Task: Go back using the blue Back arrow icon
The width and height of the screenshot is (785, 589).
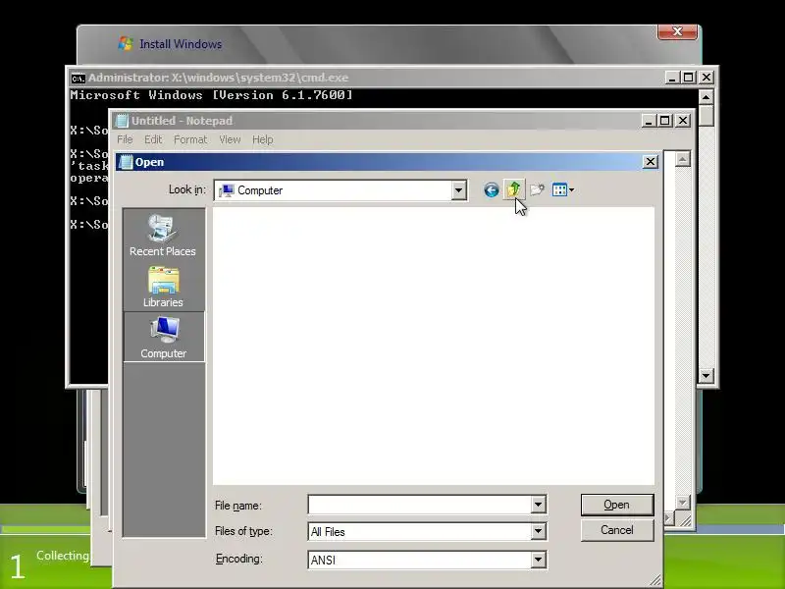Action: (492, 190)
